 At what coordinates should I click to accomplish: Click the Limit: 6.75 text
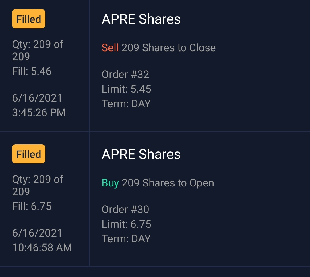click(x=126, y=224)
